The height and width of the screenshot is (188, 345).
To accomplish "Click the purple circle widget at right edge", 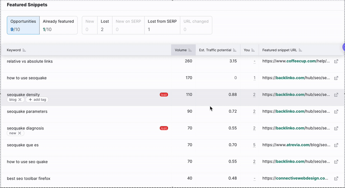I will tap(343, 47).
